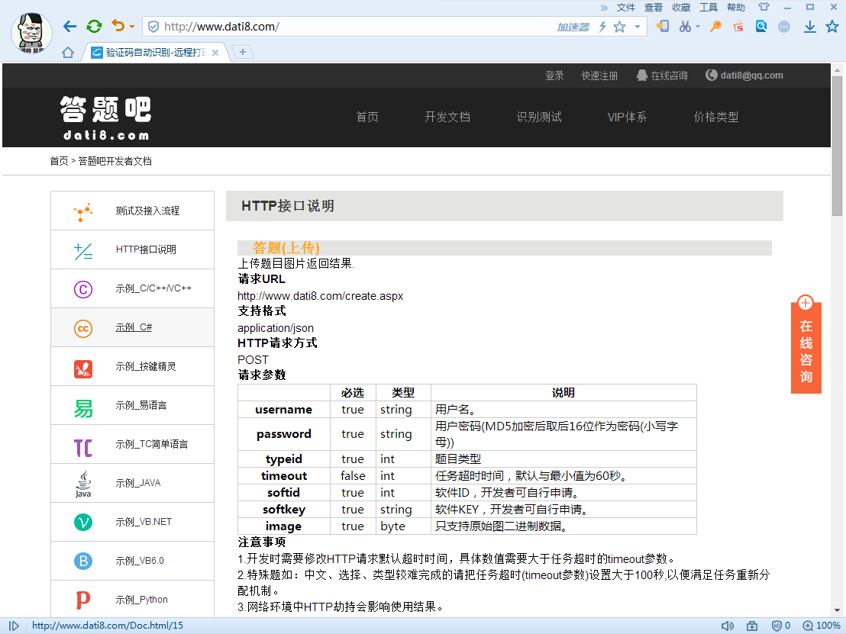The image size is (846, 634).
Task: Click the key password manager icon
Action: pos(715,27)
